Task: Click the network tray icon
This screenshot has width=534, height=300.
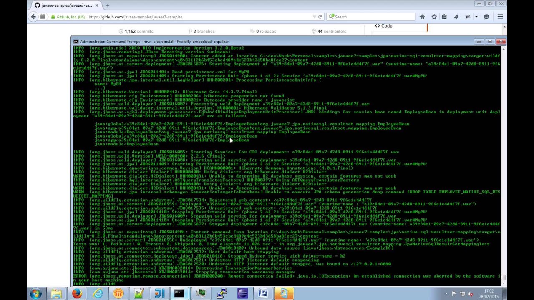Action: click(x=462, y=294)
